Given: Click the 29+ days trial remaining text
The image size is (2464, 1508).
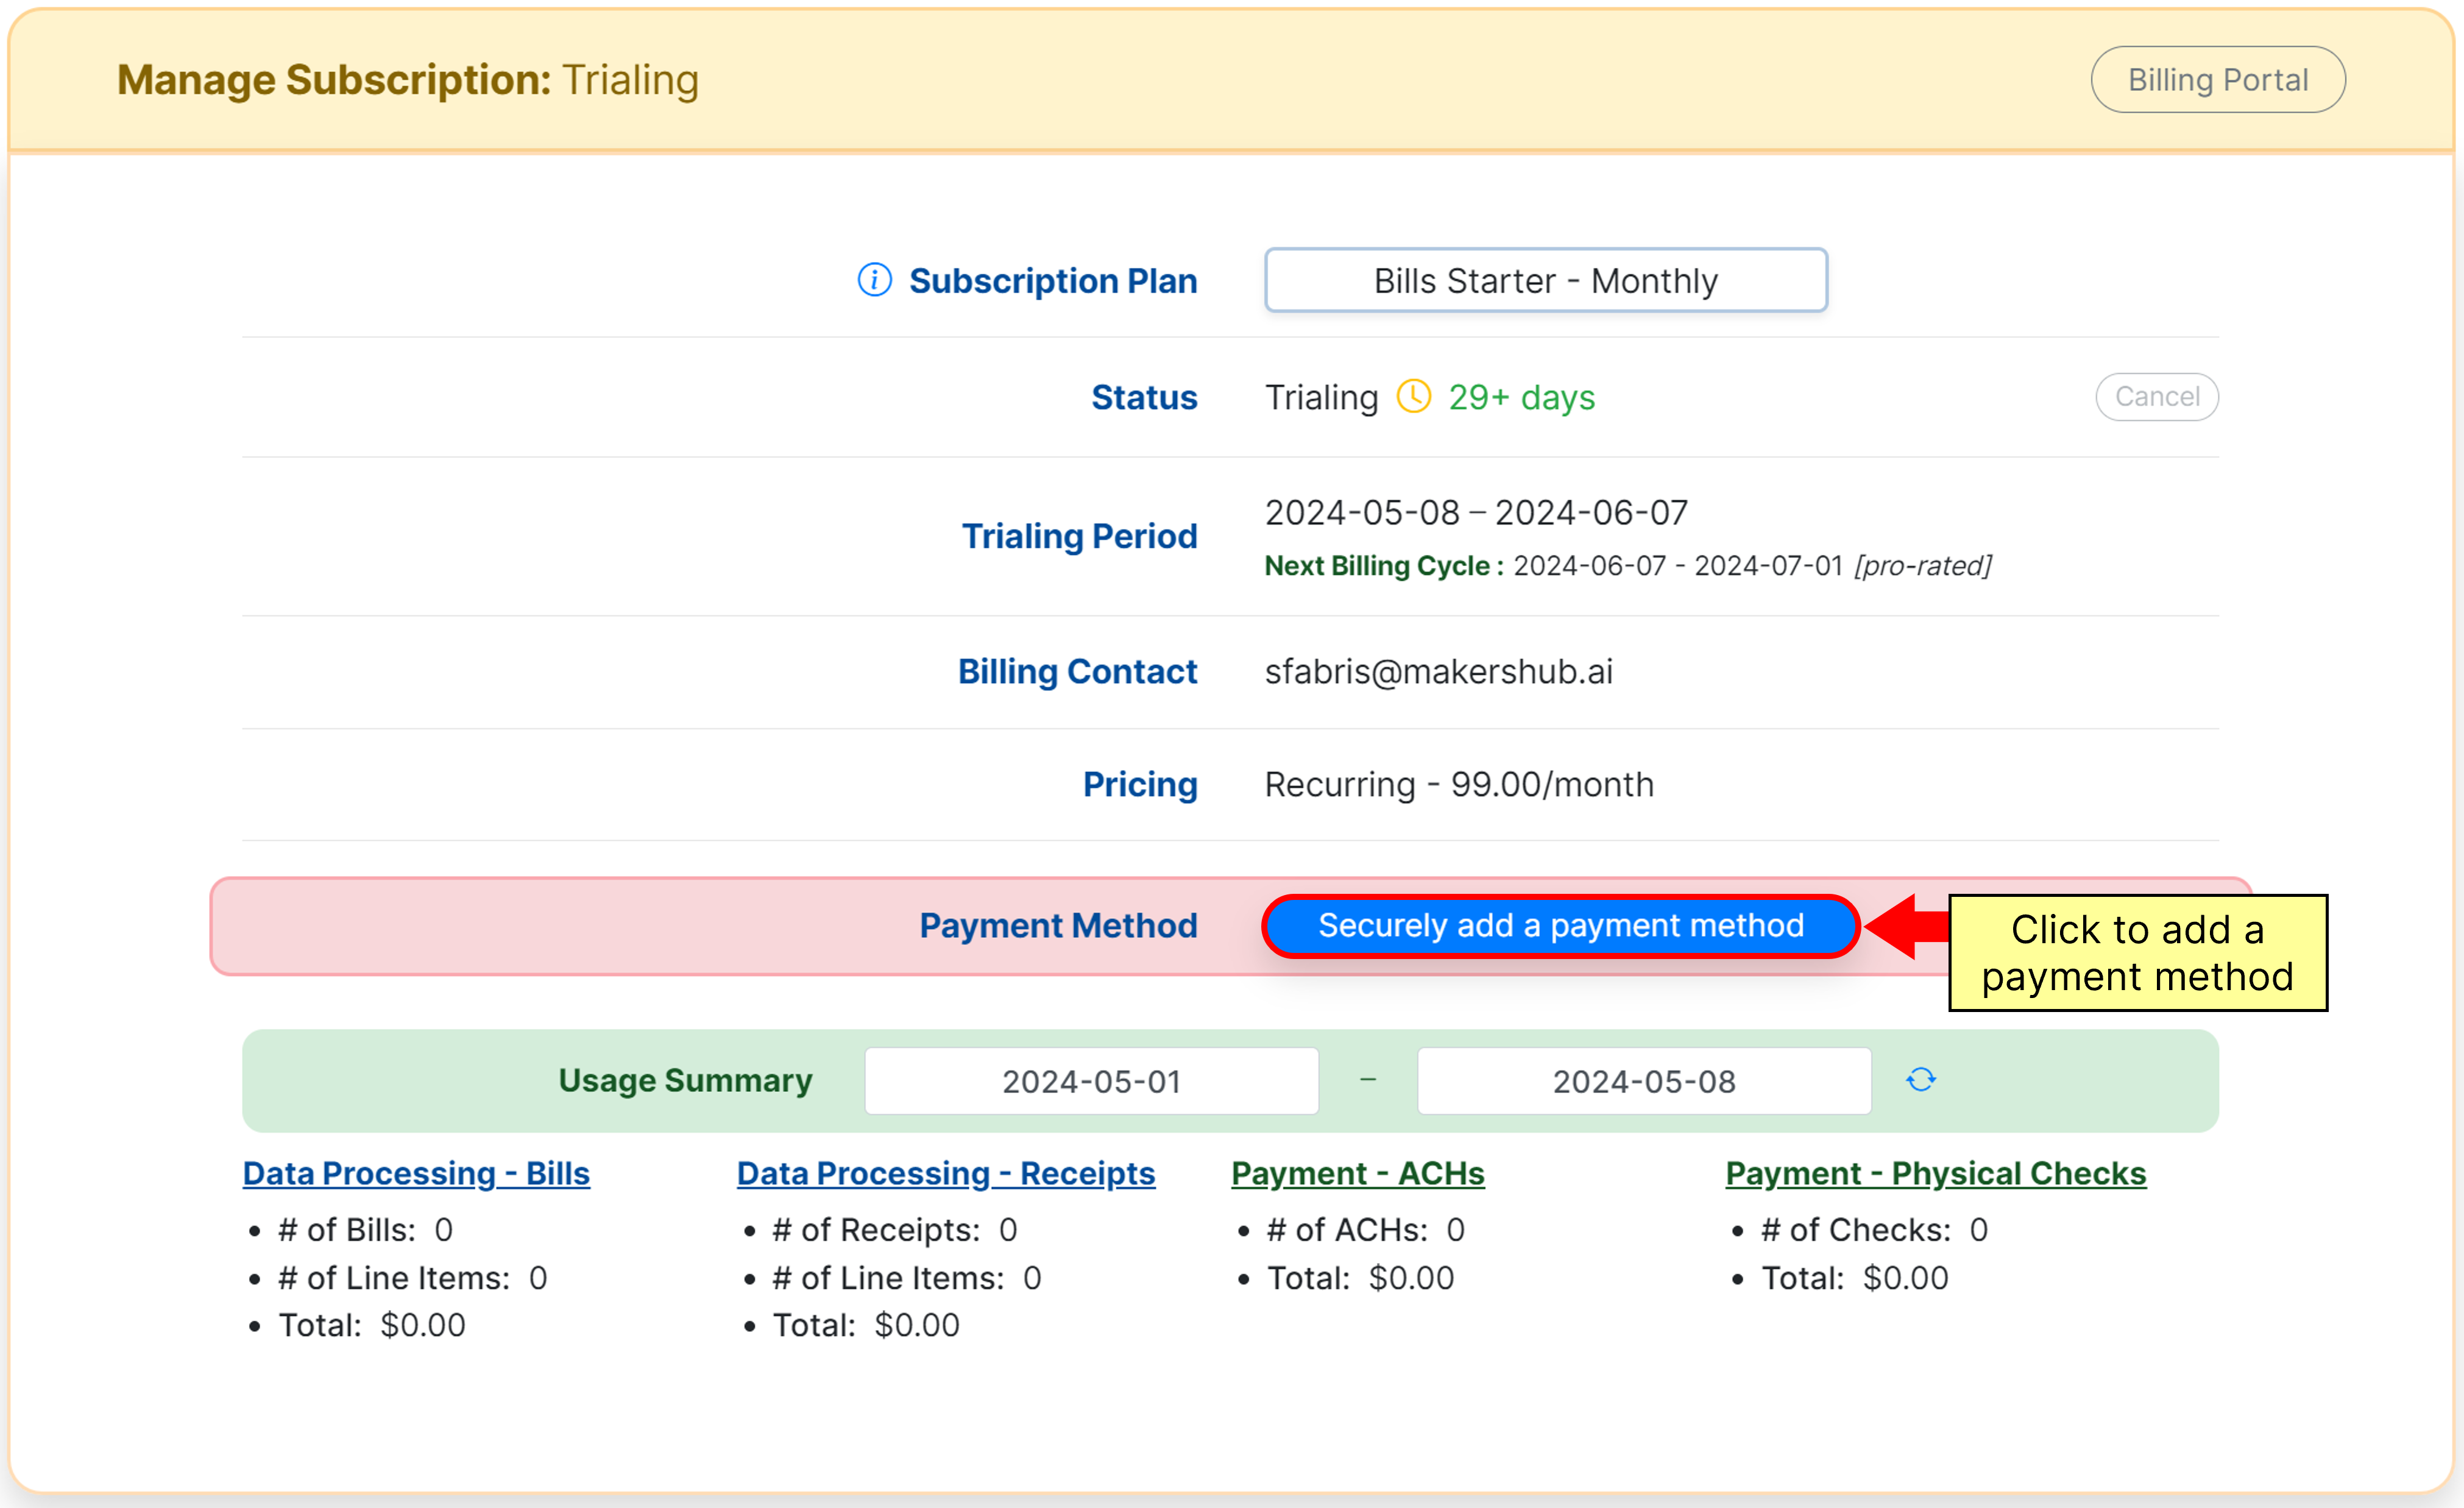Looking at the screenshot, I should 1521,397.
